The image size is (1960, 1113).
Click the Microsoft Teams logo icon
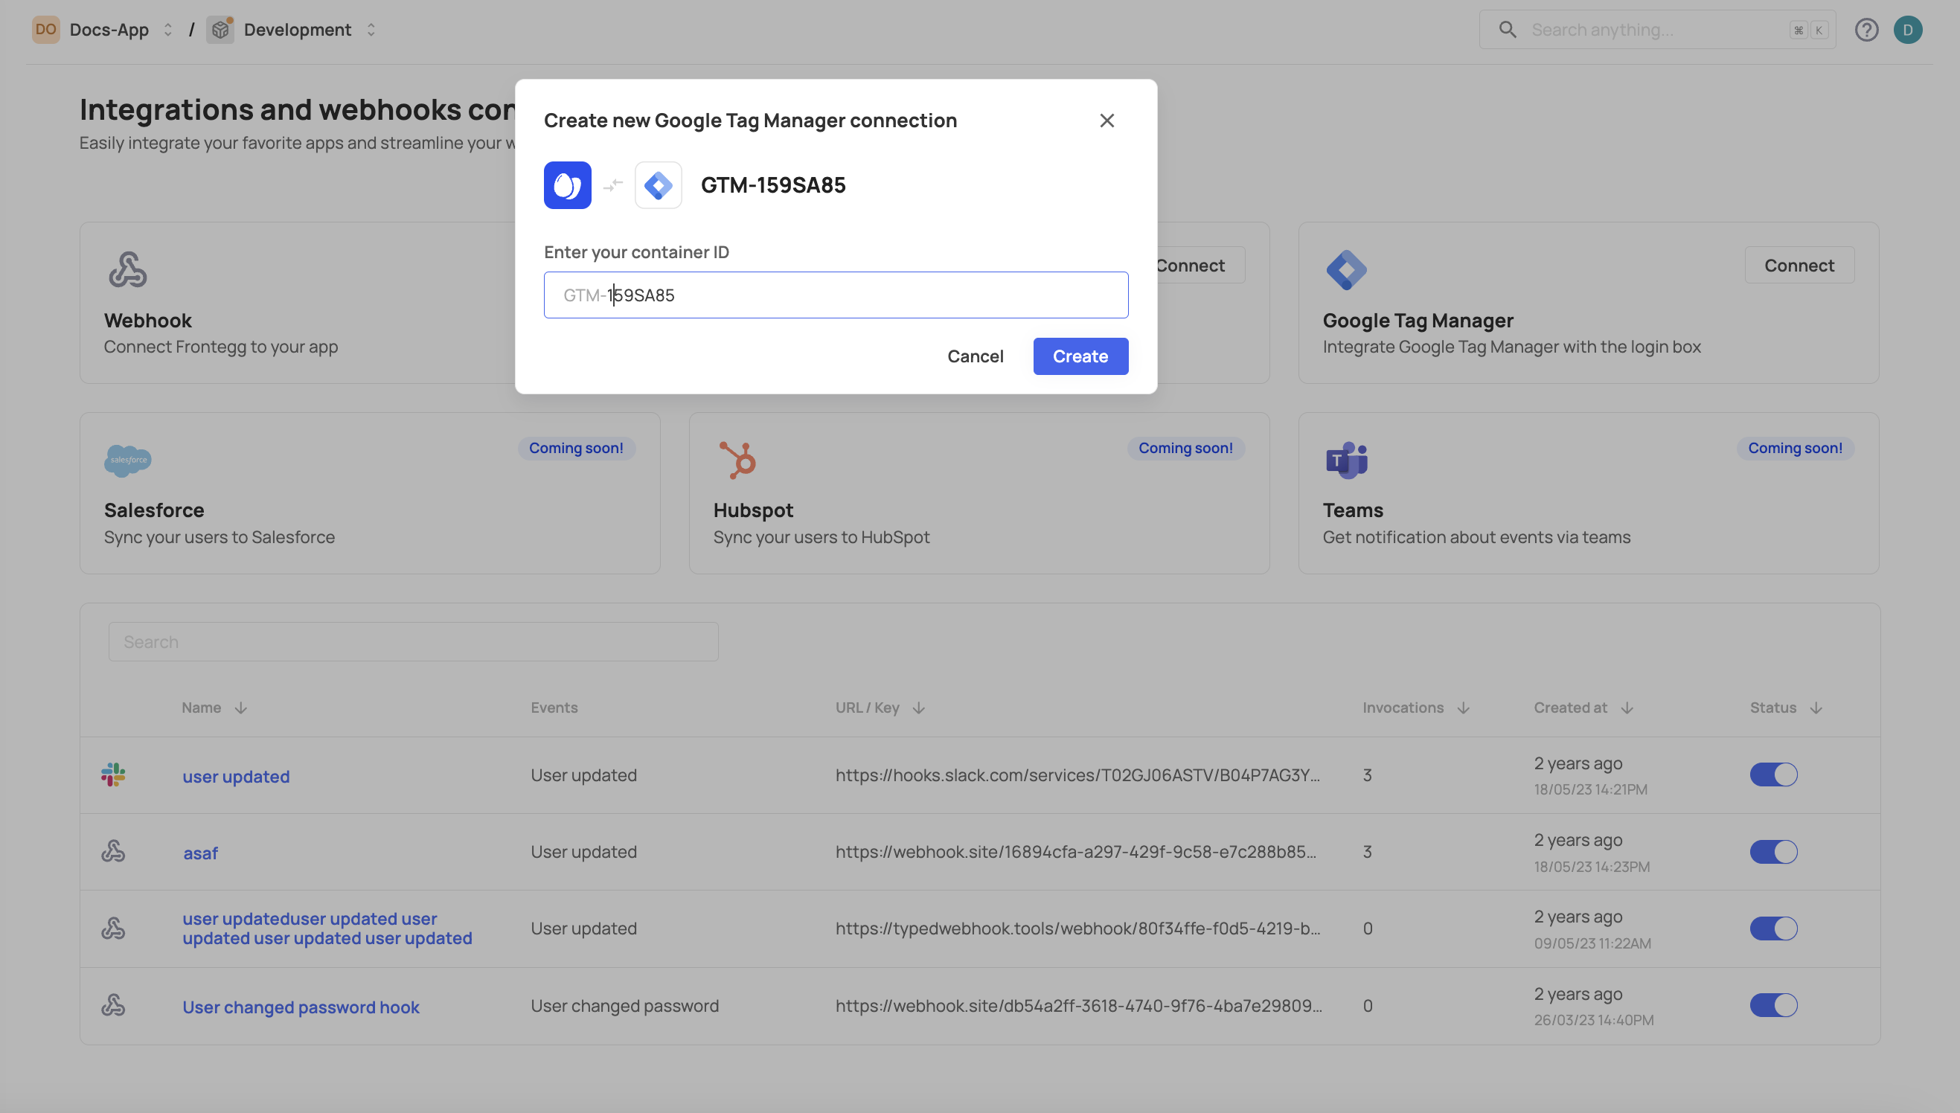[1346, 460]
